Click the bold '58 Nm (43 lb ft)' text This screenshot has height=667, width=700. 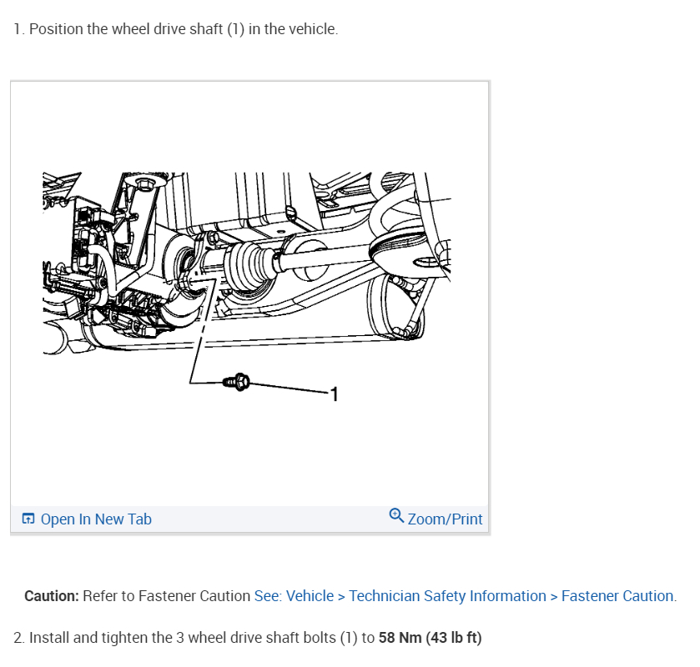(430, 637)
